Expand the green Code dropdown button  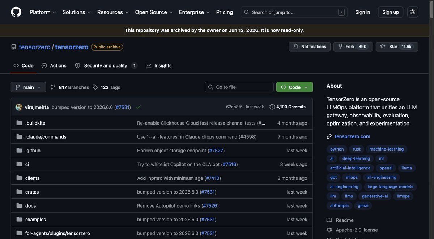[294, 87]
